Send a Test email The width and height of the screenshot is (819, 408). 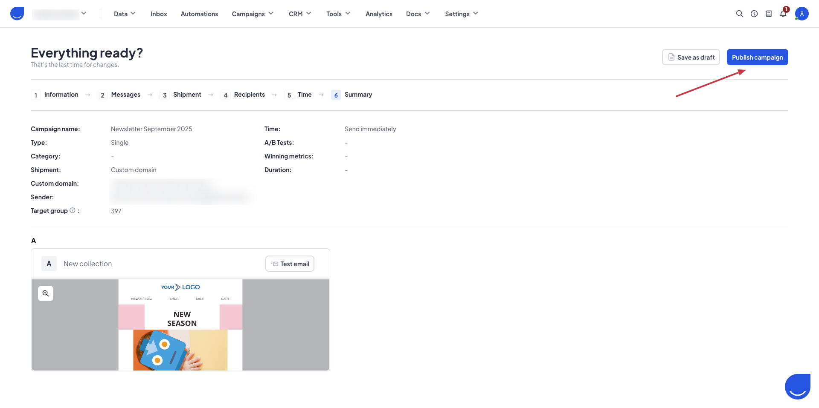290,264
